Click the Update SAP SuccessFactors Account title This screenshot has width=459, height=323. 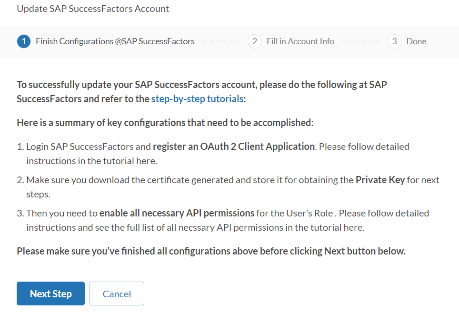pos(93,9)
